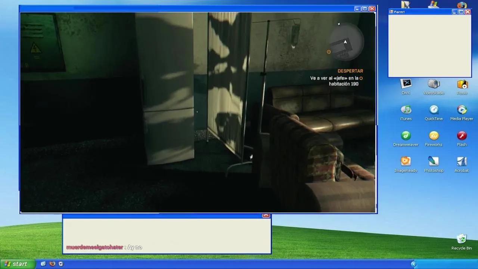478x269 pixels.
Task: Click the circular minimap in the game
Action: point(347,42)
